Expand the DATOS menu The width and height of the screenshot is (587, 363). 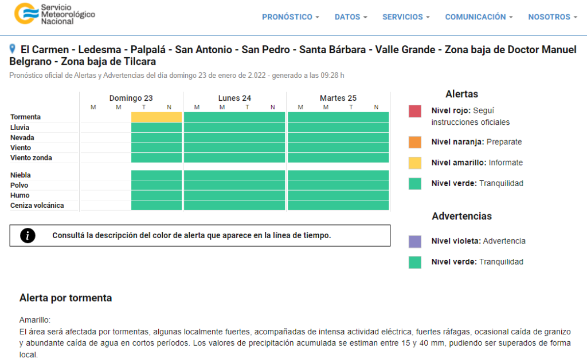pyautogui.click(x=351, y=17)
